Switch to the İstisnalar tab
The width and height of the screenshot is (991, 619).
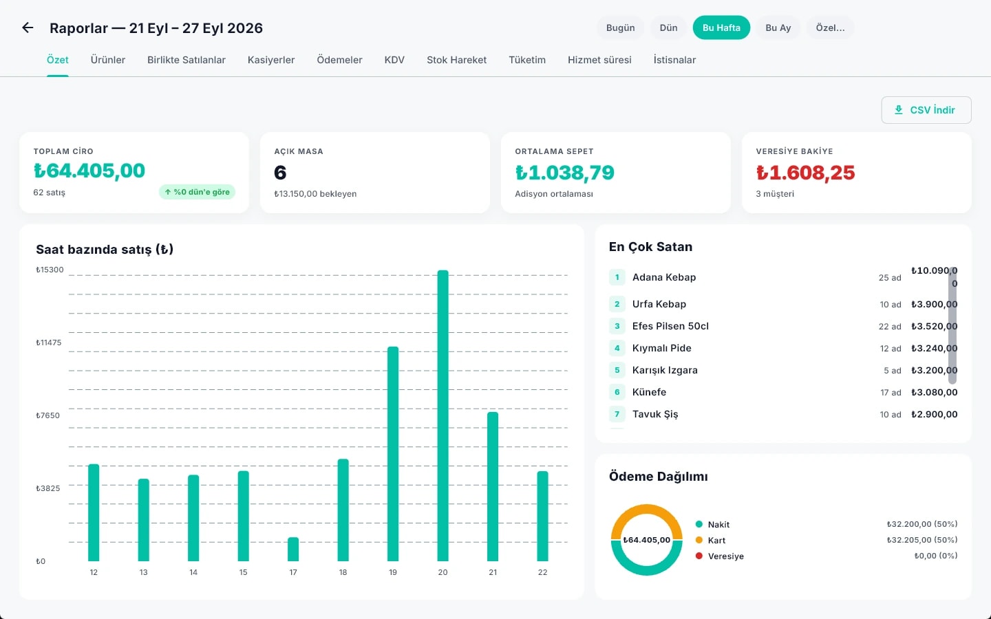[x=674, y=60]
